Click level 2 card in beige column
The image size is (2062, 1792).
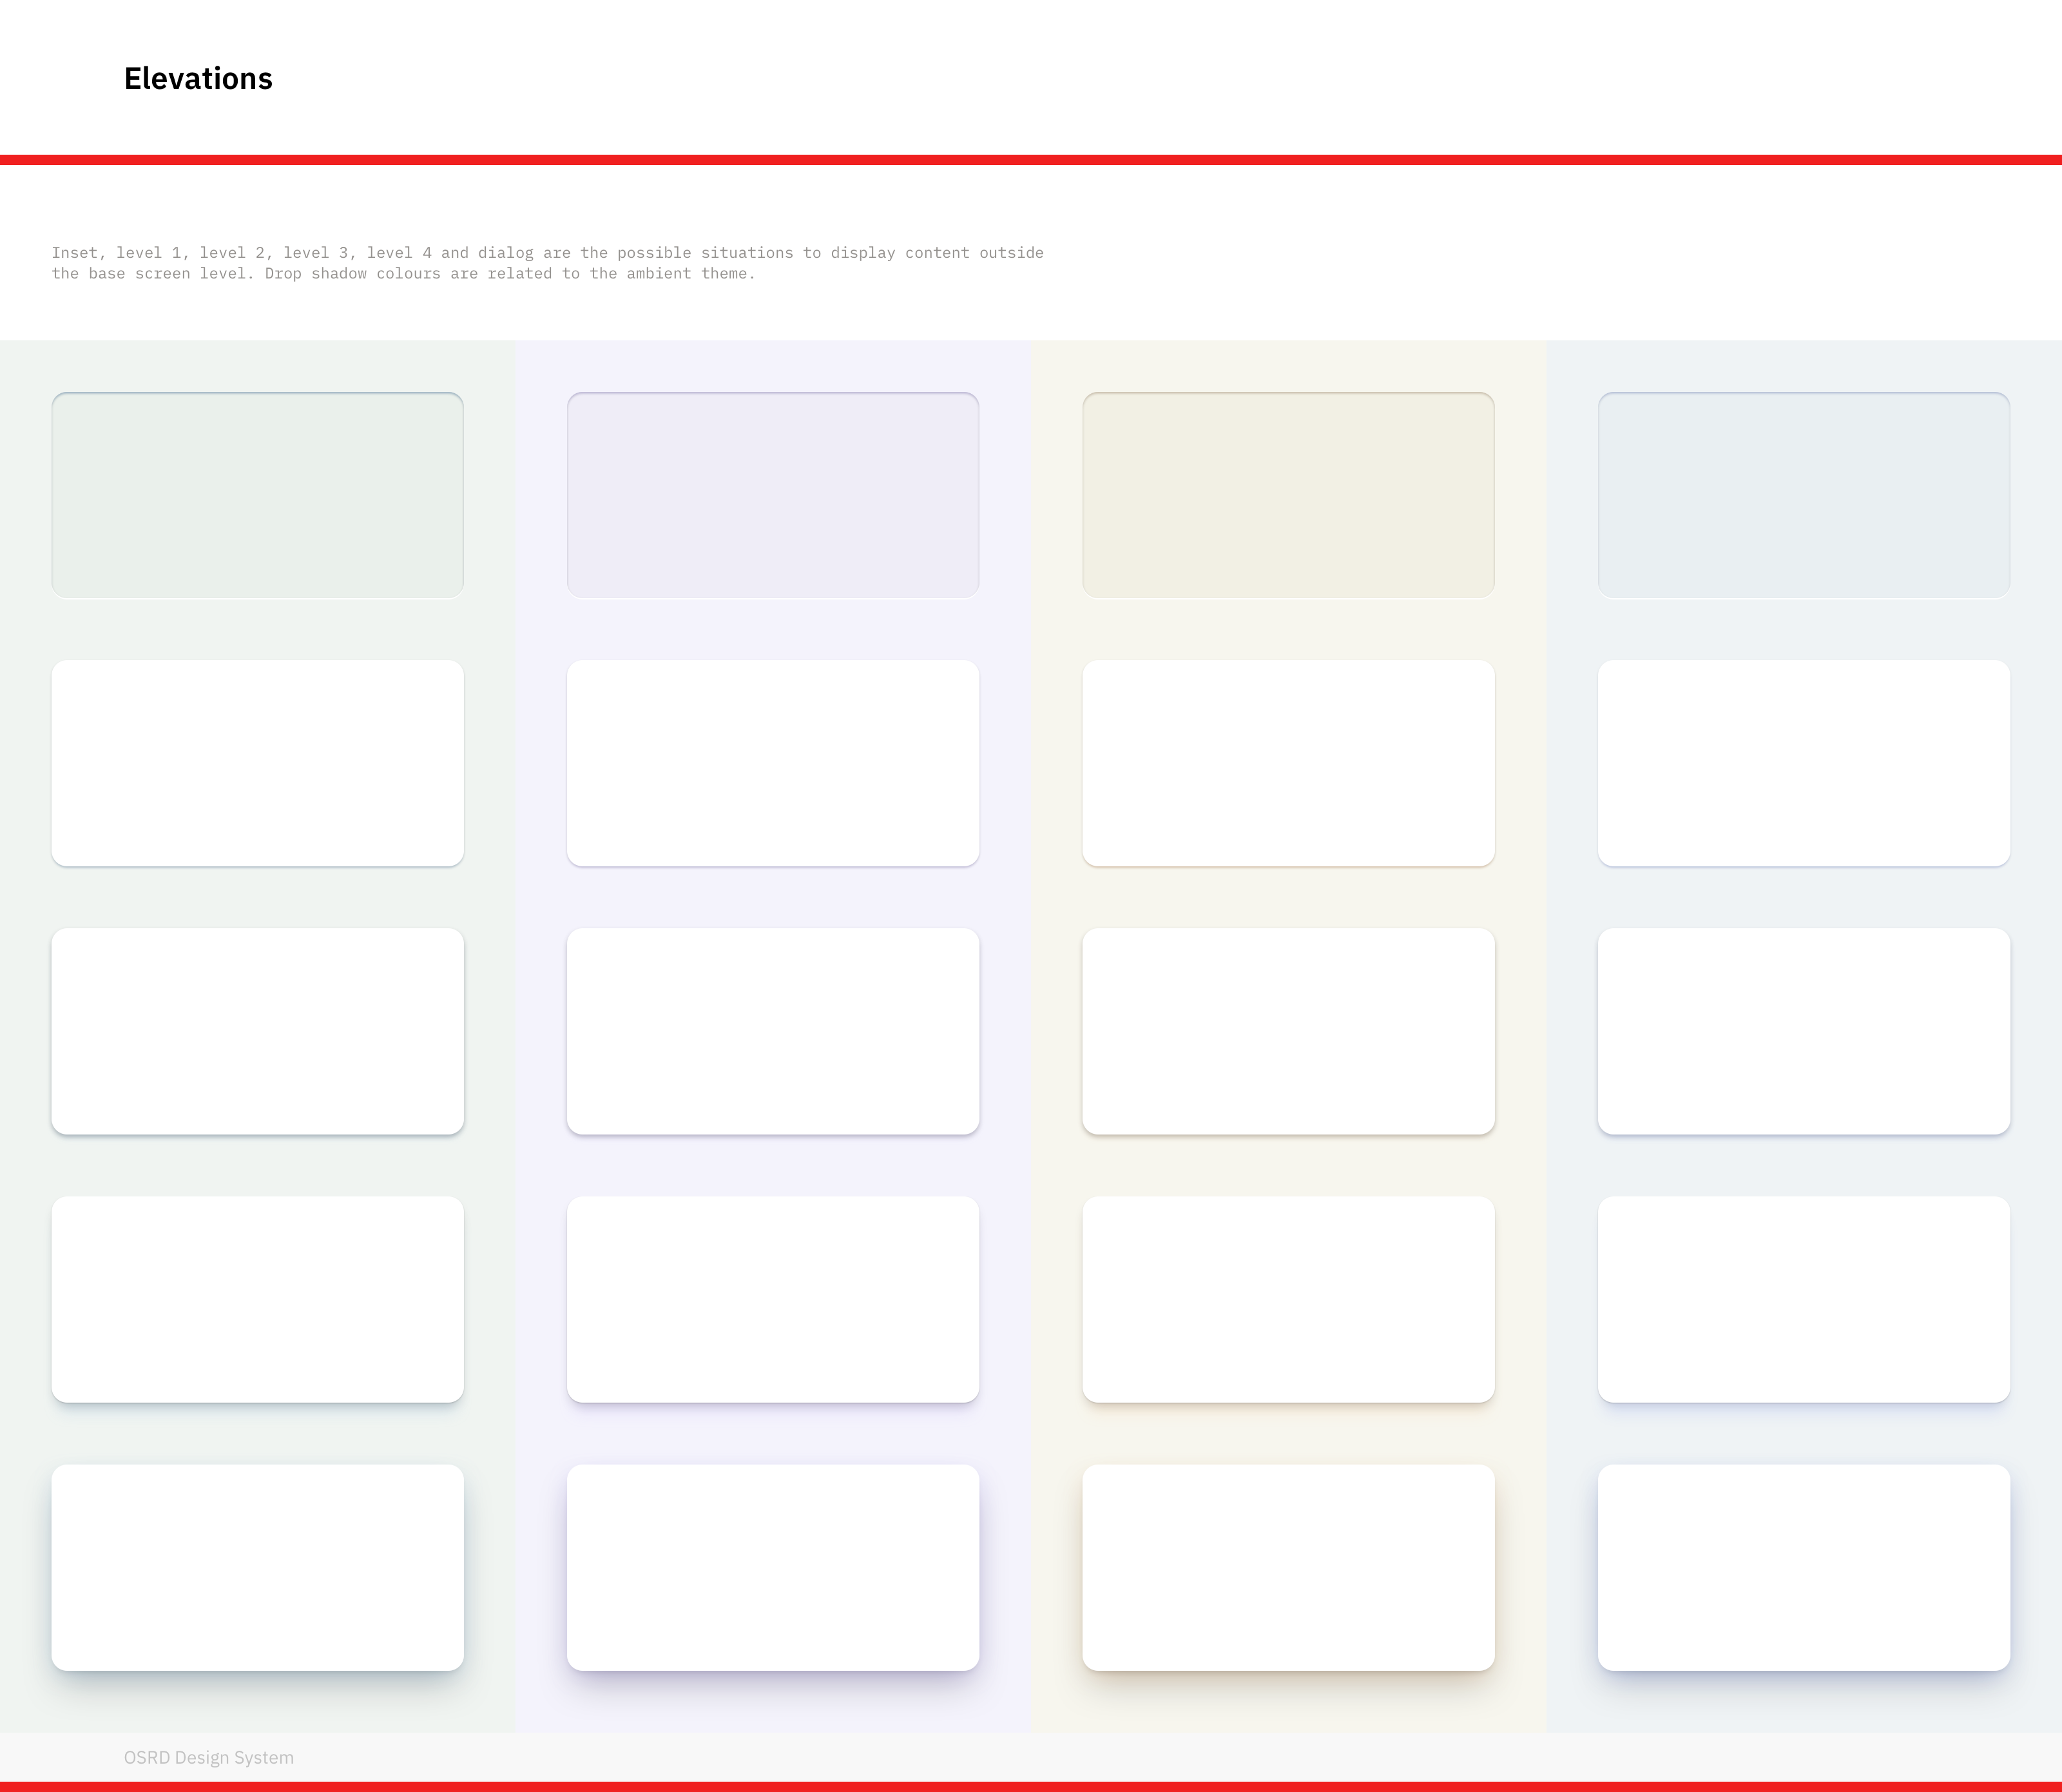pos(1288,1031)
